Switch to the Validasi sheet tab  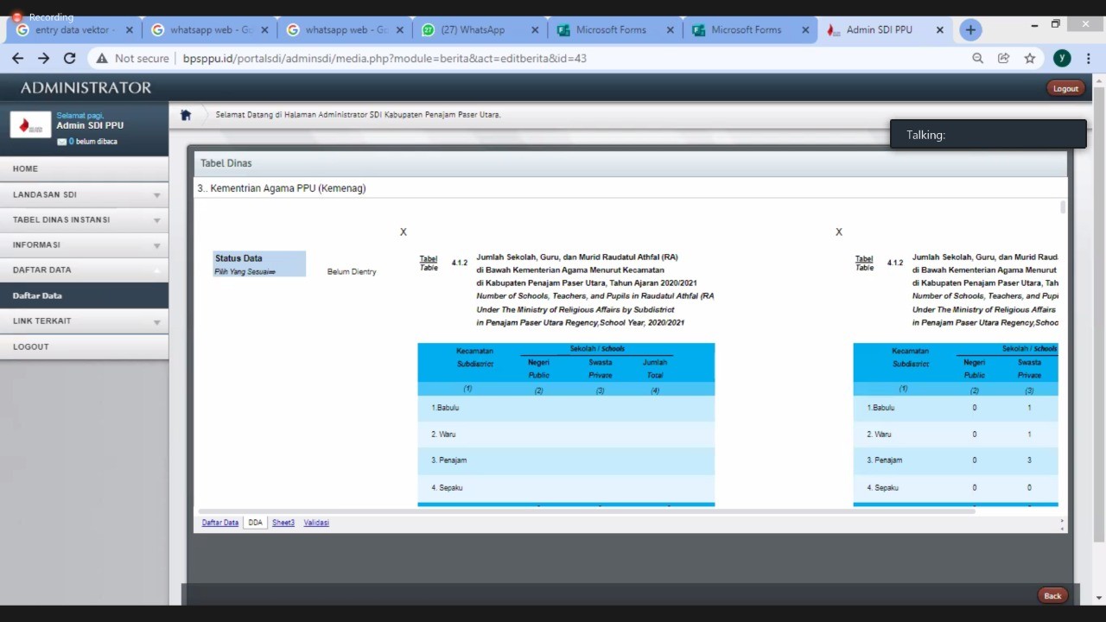[316, 523]
